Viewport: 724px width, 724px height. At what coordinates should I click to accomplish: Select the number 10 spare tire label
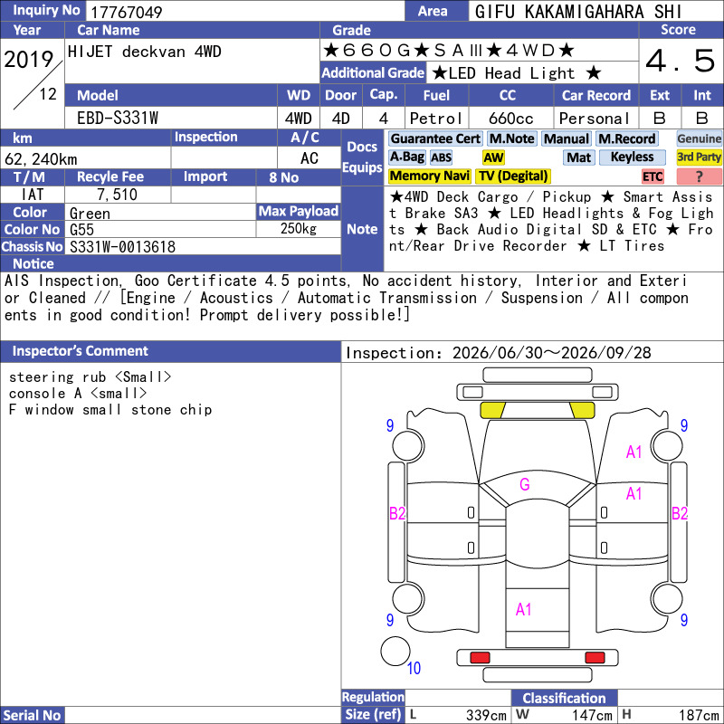[414, 668]
